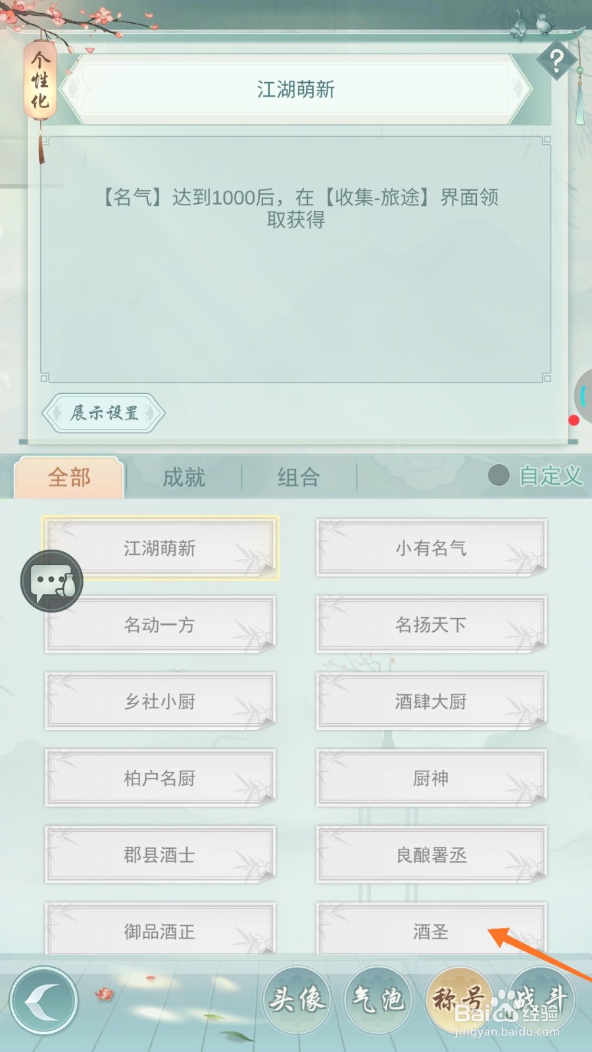Toggle the 自定义 radio option
Viewport: 592px width, 1052px height.
[535, 475]
